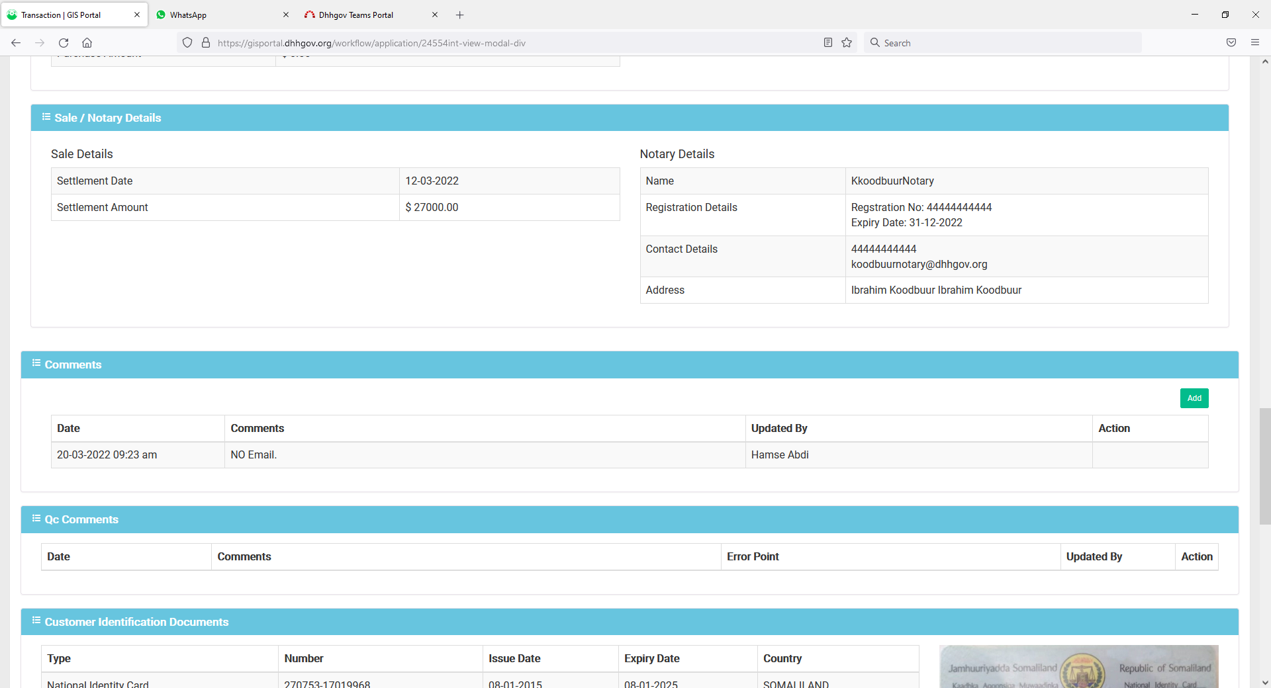Image resolution: width=1271 pixels, height=688 pixels.
Task: Select the comment author Hamse Abdi
Action: click(780, 454)
